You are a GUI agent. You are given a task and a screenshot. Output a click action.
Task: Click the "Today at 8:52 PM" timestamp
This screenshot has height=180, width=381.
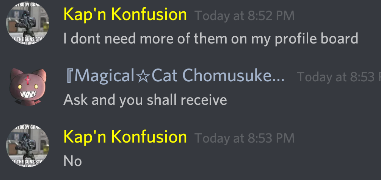pos(245,16)
